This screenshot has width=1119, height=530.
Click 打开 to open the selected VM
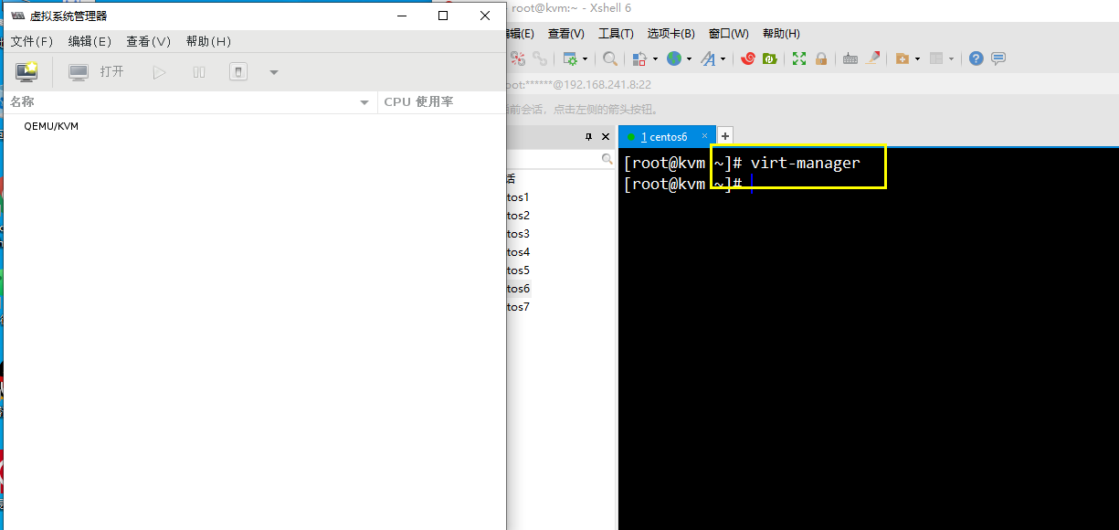111,70
